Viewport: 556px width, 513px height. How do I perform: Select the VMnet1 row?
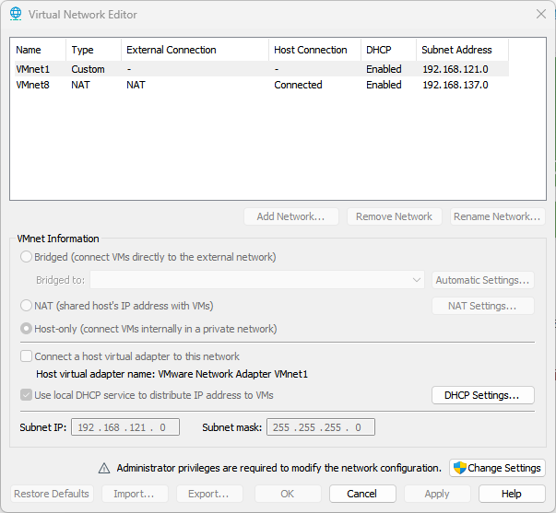262,69
